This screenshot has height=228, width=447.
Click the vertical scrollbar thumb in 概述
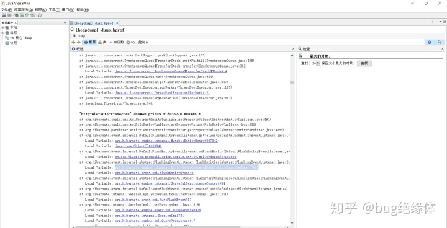click(292, 82)
